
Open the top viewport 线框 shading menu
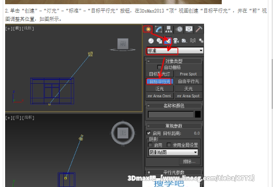pyautogui.click(x=28, y=118)
